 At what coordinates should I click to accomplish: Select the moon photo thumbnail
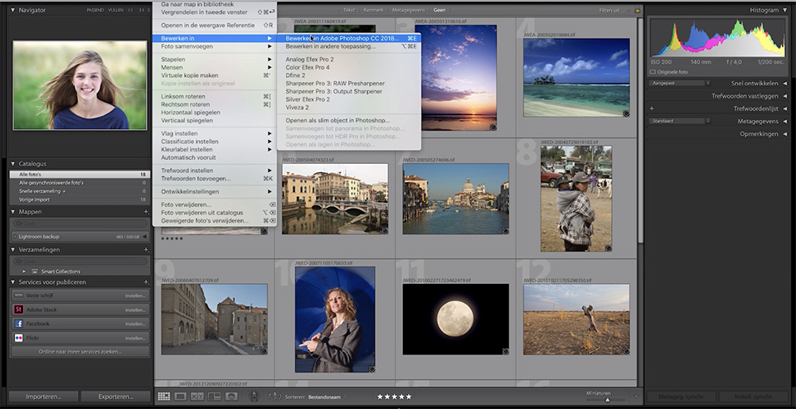coord(455,319)
